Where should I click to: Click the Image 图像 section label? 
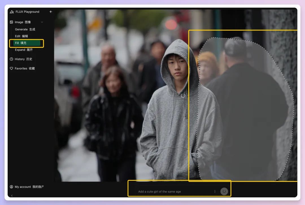23,22
